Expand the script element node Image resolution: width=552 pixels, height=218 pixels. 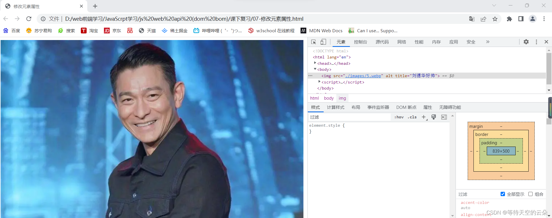(x=319, y=82)
